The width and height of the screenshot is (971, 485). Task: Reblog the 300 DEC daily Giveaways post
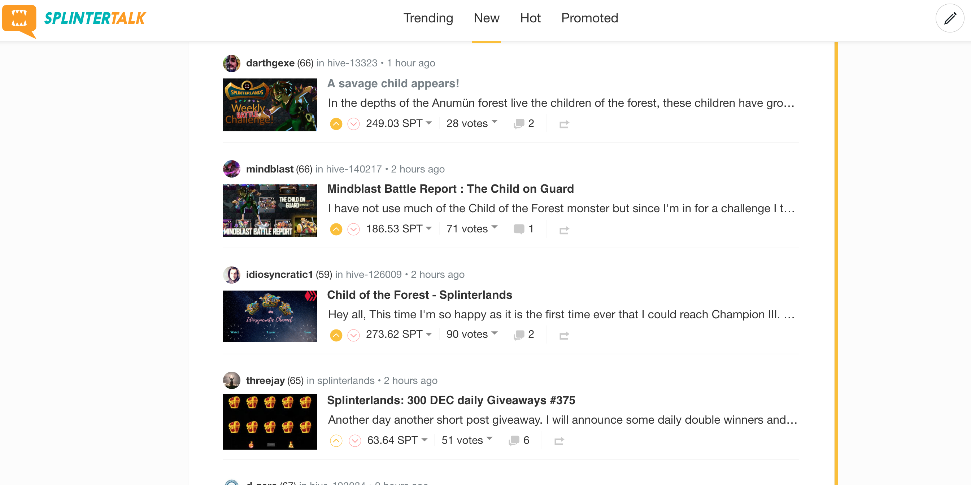coord(559,441)
